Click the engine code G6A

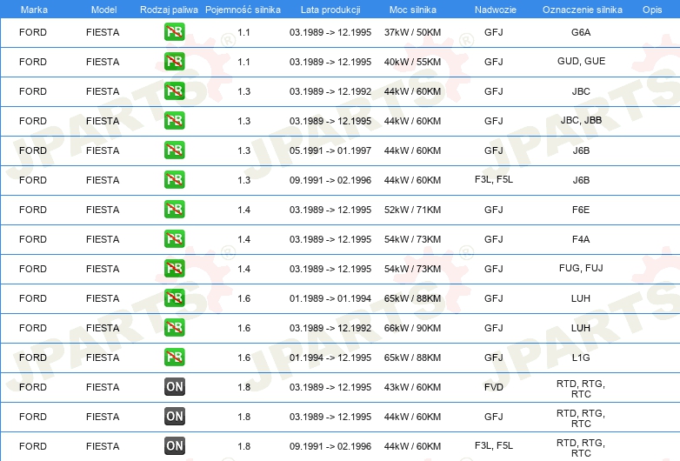[581, 32]
